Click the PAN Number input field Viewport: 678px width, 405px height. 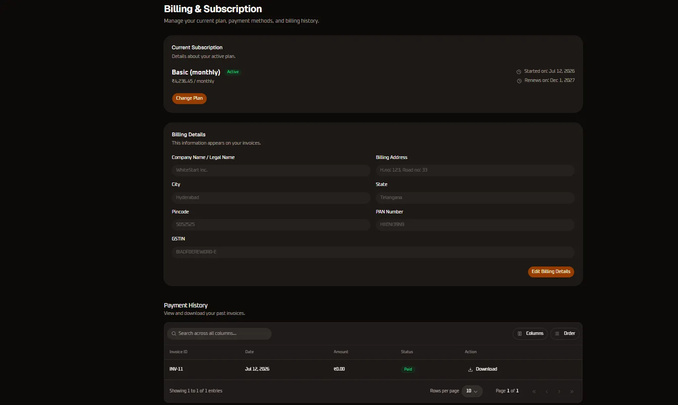click(475, 225)
